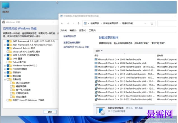Open recent locations dropdown arrow

point(73,23)
